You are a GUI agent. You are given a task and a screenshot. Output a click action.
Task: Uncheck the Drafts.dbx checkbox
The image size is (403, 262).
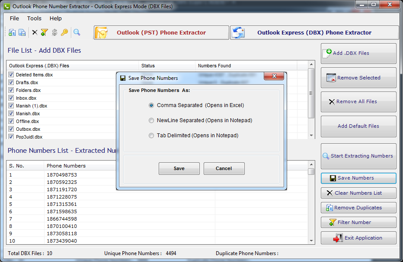[x=11, y=82]
